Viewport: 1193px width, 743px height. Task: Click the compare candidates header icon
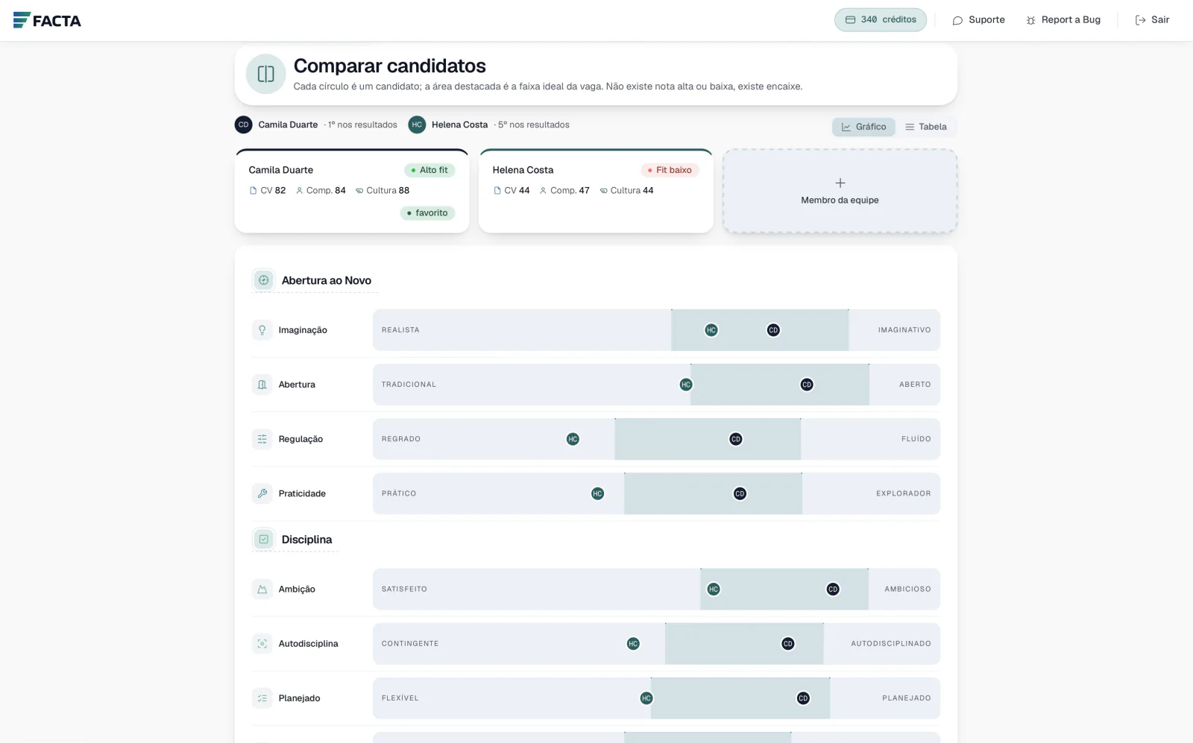265,74
